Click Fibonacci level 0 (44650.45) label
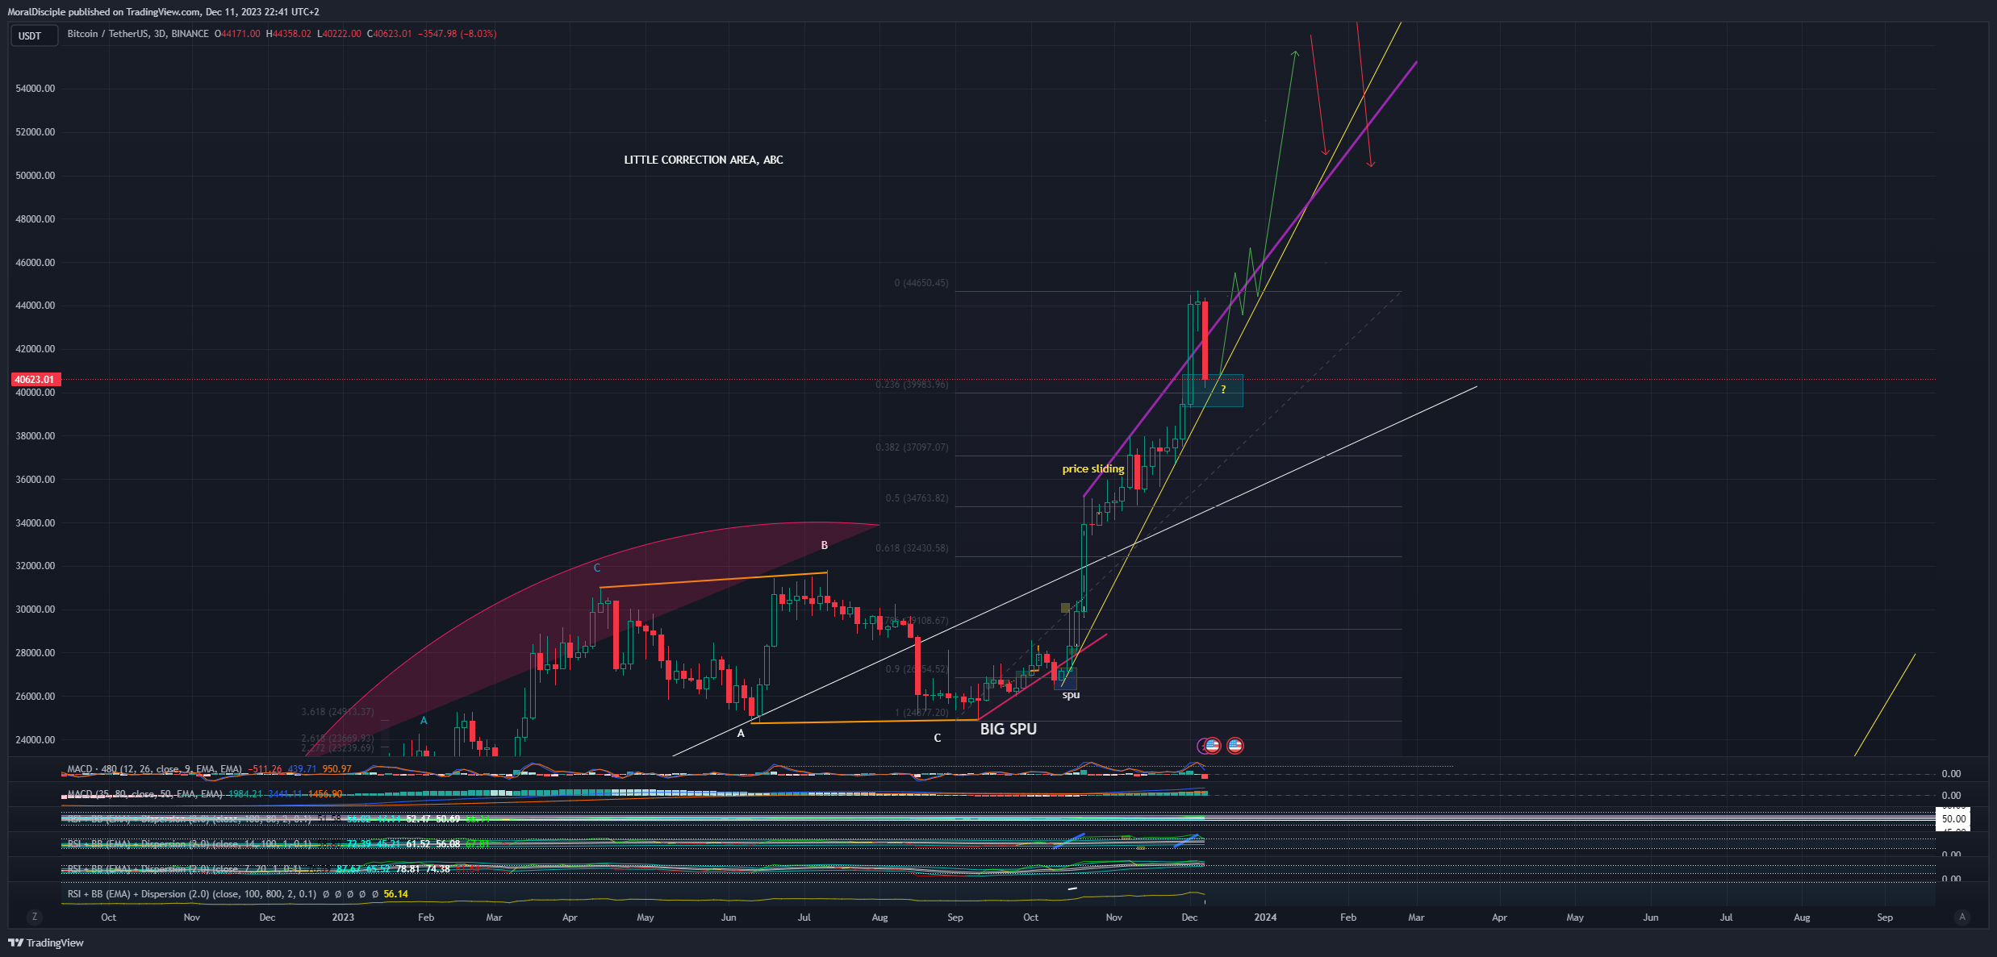 click(x=921, y=283)
